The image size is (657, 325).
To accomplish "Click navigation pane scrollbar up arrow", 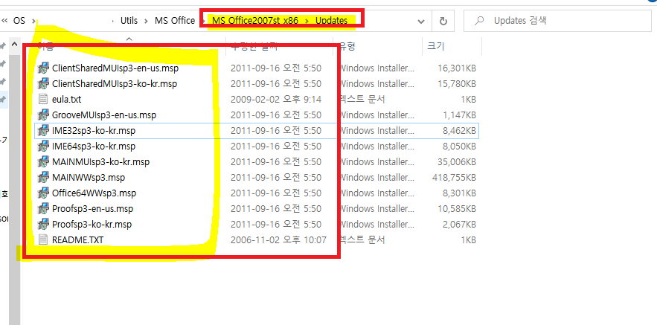I will click(15, 45).
